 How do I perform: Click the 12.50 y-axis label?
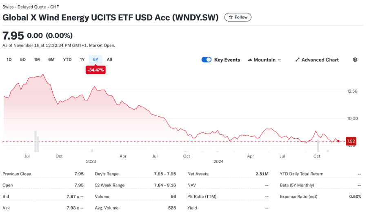[352, 91]
